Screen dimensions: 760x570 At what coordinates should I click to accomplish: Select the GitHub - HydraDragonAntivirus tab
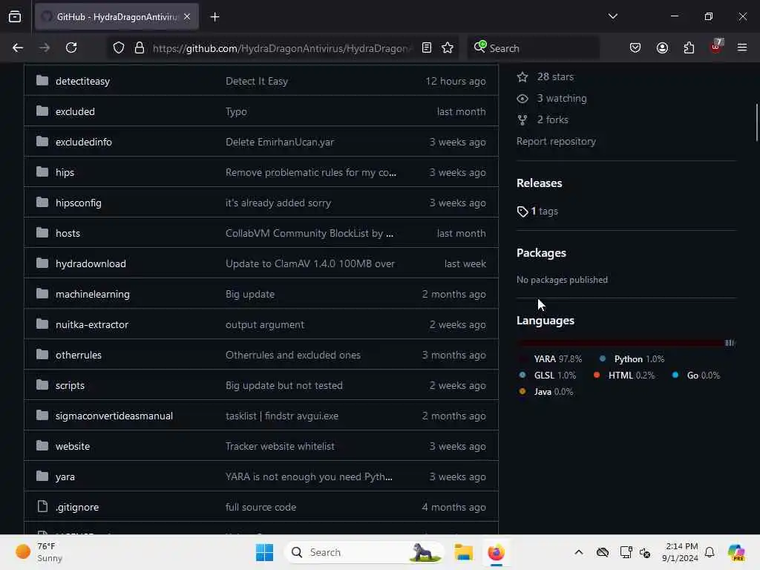click(x=117, y=17)
